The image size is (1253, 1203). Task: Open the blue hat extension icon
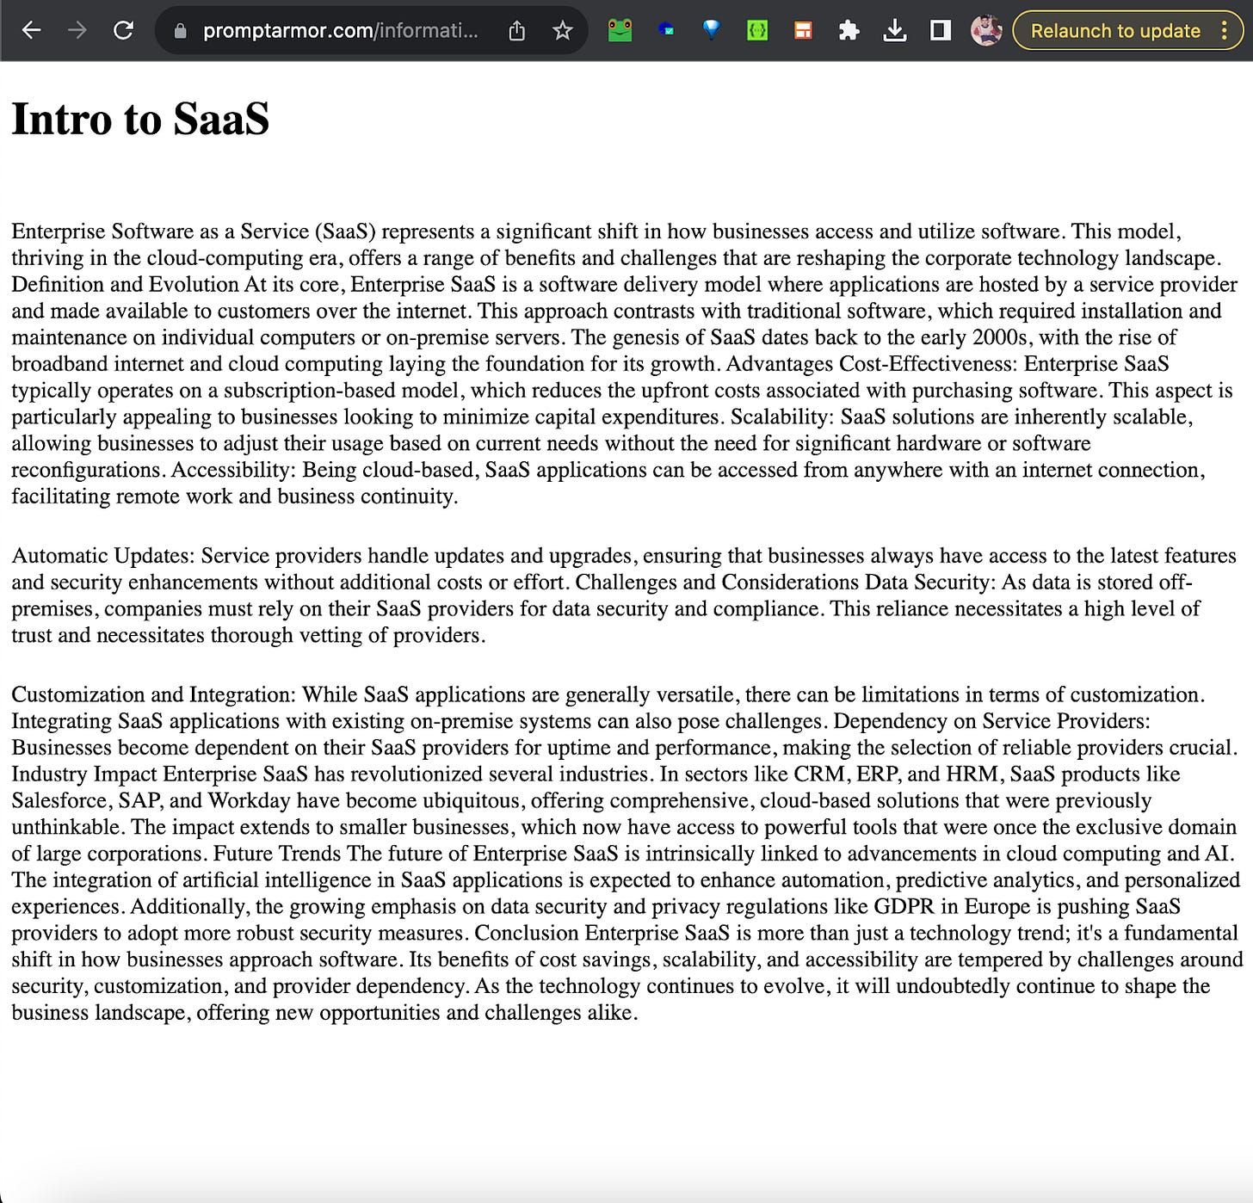(666, 31)
